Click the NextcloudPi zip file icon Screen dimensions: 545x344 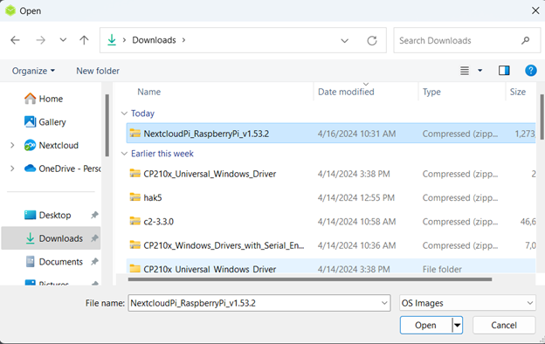135,133
